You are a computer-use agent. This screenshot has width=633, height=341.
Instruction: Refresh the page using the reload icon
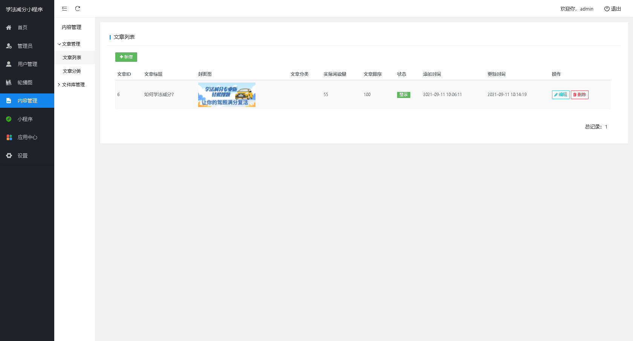coord(78,9)
